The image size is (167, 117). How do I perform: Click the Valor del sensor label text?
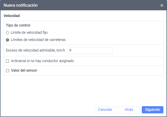(x=24, y=70)
